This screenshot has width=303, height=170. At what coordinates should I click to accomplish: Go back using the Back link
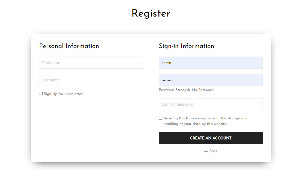click(x=213, y=151)
